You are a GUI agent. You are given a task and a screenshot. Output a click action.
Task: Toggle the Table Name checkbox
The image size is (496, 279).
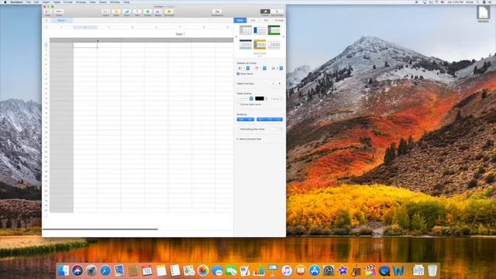(238, 74)
